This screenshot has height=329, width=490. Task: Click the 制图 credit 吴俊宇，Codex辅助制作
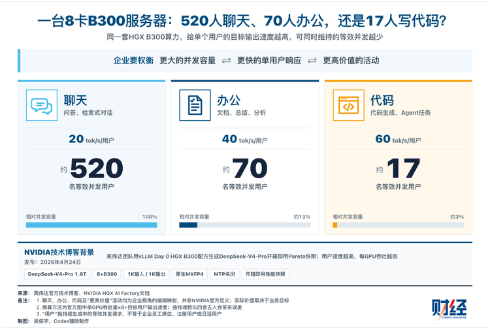click(x=54, y=321)
